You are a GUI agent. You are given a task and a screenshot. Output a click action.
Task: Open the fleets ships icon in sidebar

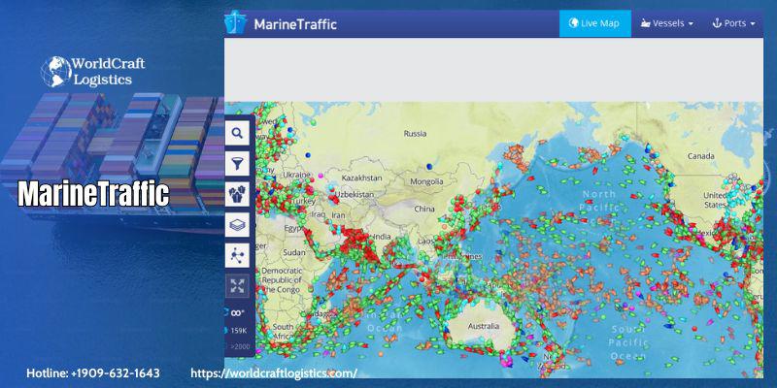tap(237, 195)
